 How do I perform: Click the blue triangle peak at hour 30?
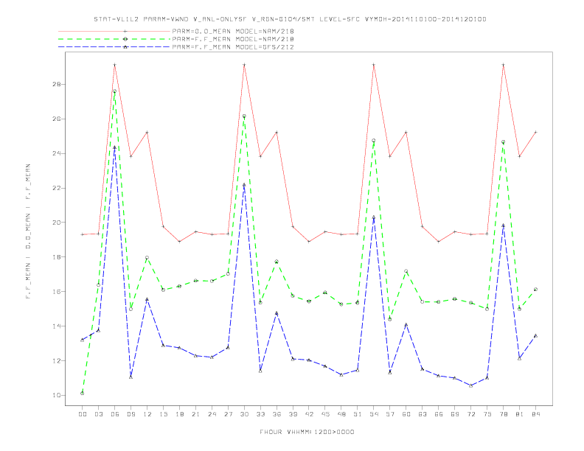point(244,184)
